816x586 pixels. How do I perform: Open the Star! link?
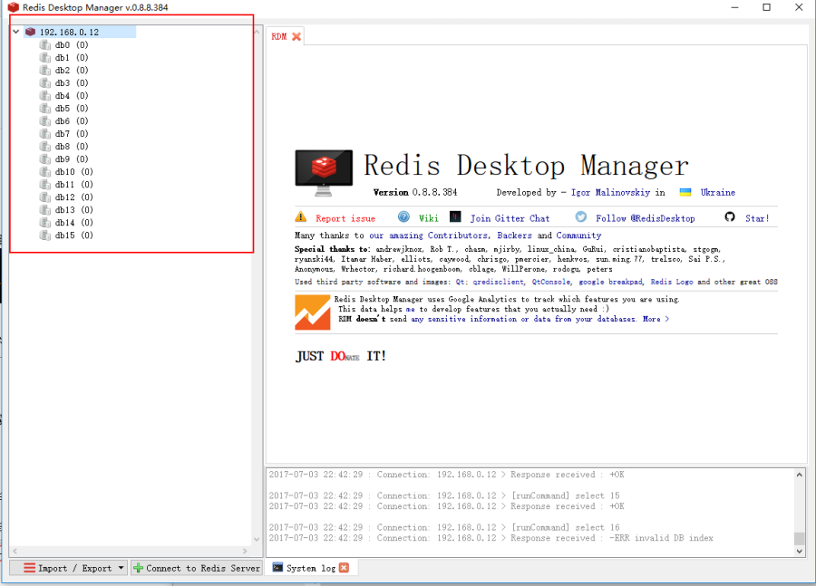pos(757,219)
